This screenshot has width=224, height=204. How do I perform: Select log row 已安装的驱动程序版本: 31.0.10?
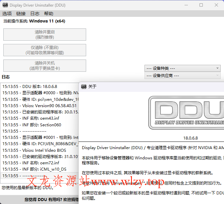[40, 157]
